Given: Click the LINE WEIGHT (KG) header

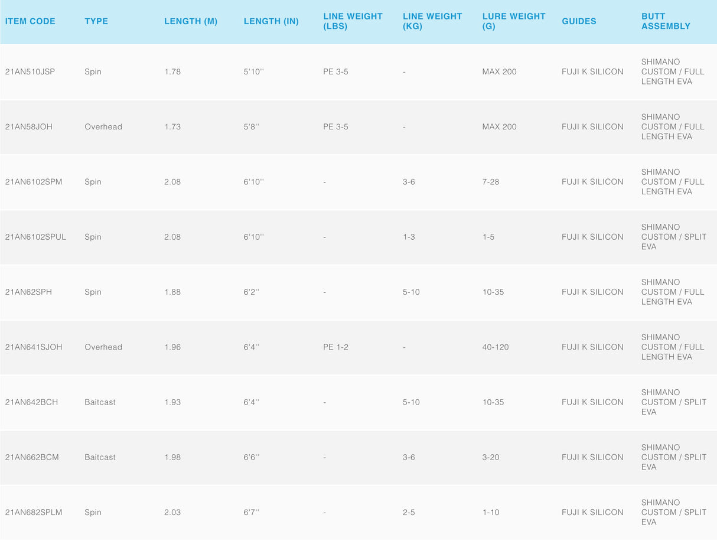Looking at the screenshot, I should (432, 21).
